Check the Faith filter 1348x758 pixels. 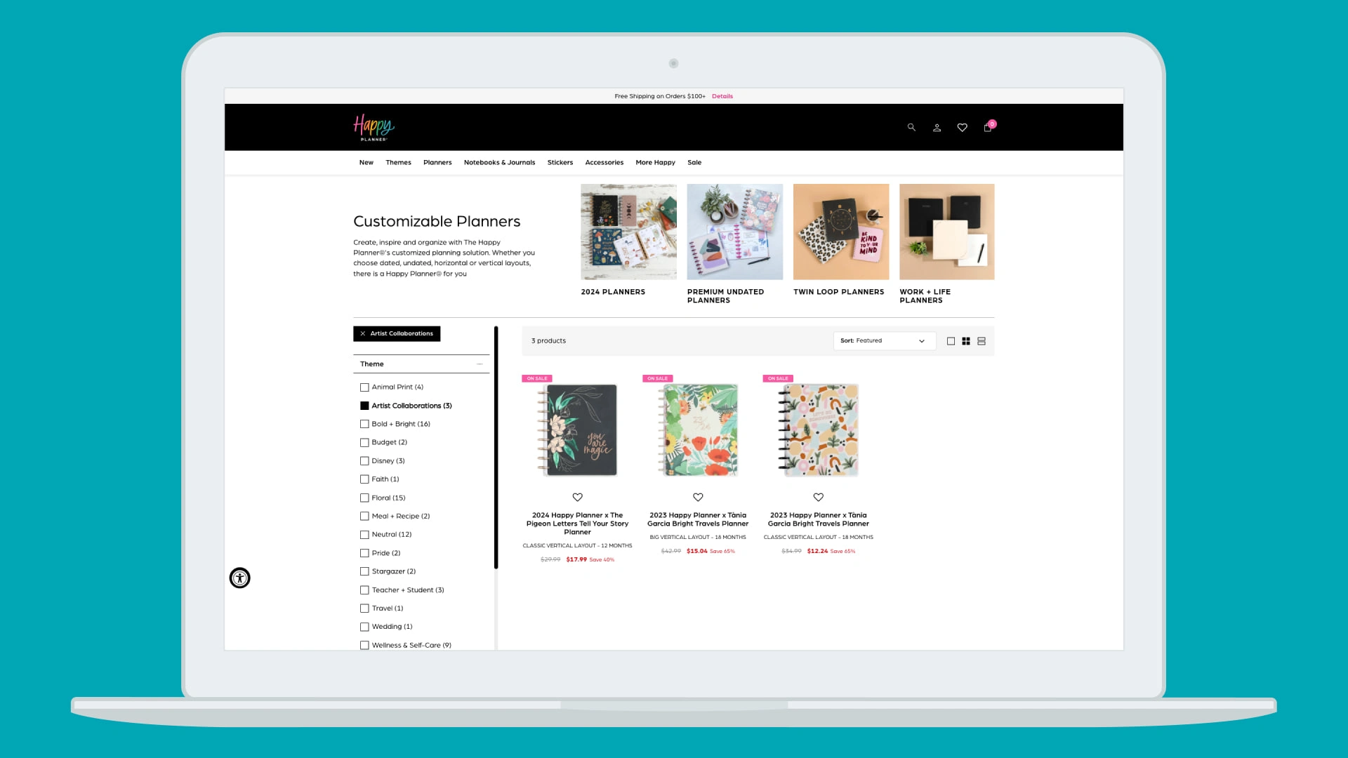(364, 479)
